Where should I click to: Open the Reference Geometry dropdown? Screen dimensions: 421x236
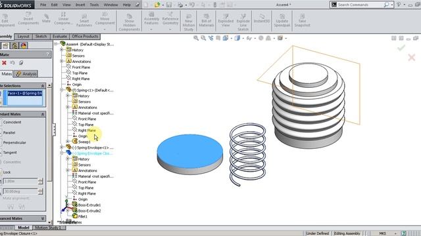pos(170,29)
